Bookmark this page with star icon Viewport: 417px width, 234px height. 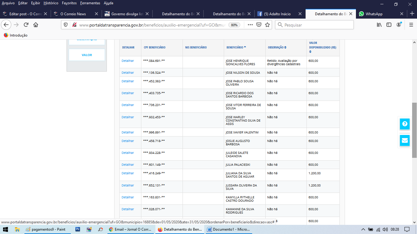267,25
